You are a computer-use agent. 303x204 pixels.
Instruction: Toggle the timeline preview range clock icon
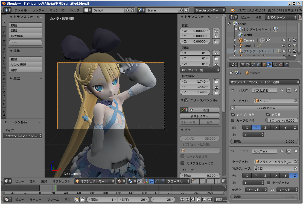point(77,200)
